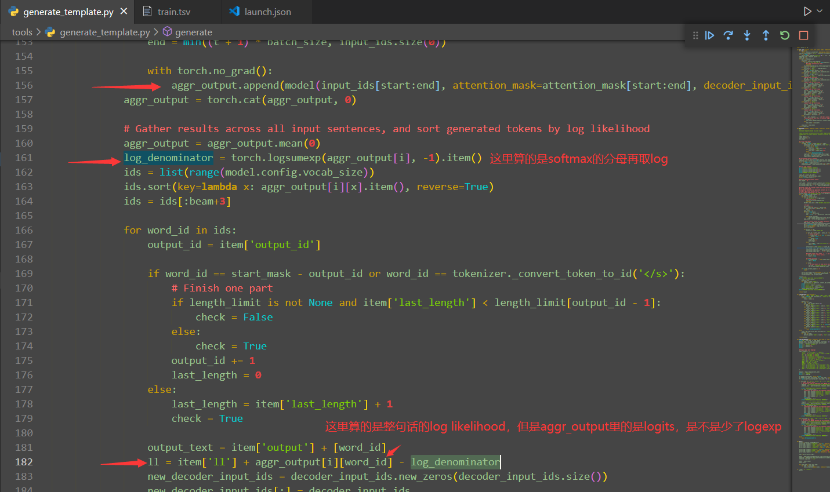Image resolution: width=830 pixels, height=492 pixels.
Task: Click 'tokenizer._convert_token_to_id' on line 169
Action: (x=542, y=274)
